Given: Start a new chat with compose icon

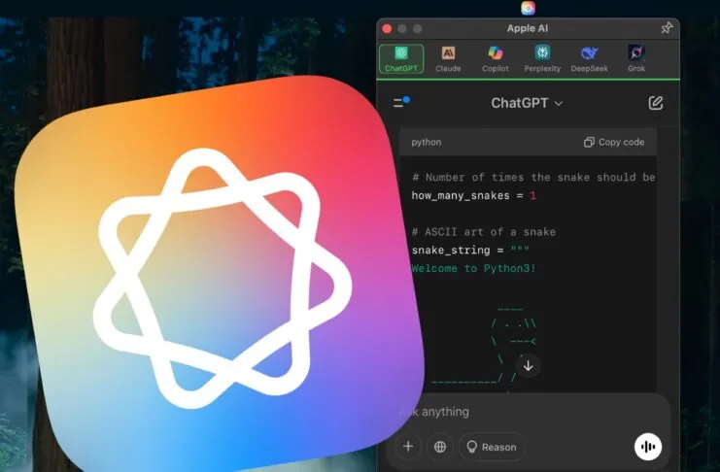Looking at the screenshot, I should coord(655,103).
